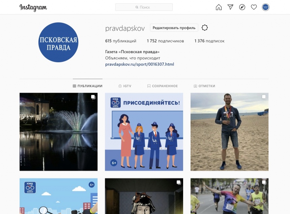290x214 pixels.
Task: Click the large Псковская правда profile picture
Action: tap(58, 42)
